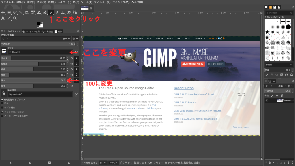The width and height of the screenshot is (295, 166).
Task: Open paint Mode dropdown in tool options
Action: click(36, 39)
